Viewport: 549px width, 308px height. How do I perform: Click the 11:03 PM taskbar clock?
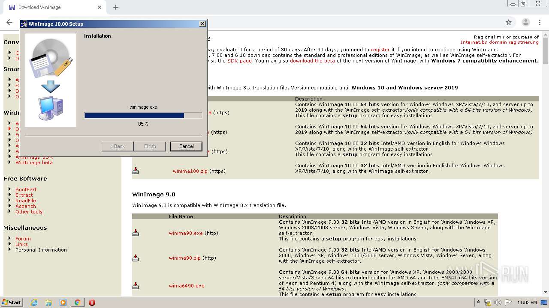tap(527, 302)
